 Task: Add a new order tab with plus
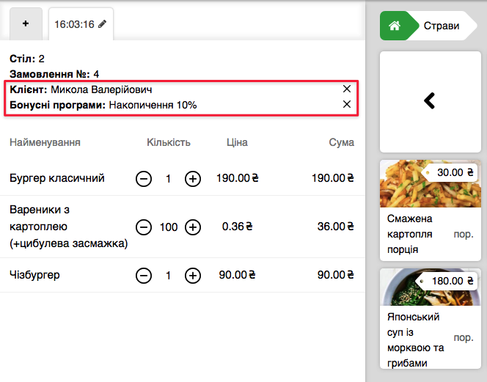point(26,23)
